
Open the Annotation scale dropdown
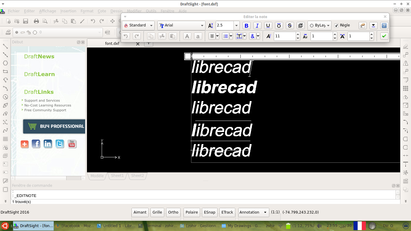(253, 212)
